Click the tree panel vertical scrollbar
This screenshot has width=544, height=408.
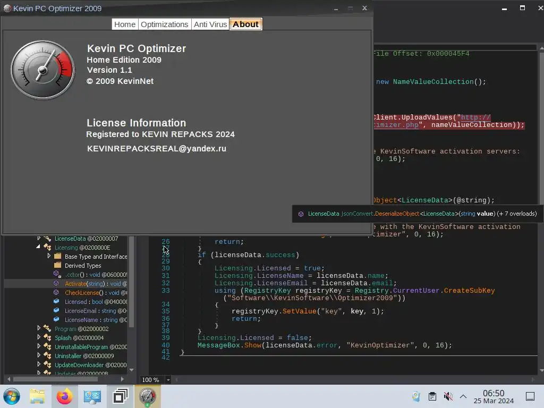coord(132,282)
